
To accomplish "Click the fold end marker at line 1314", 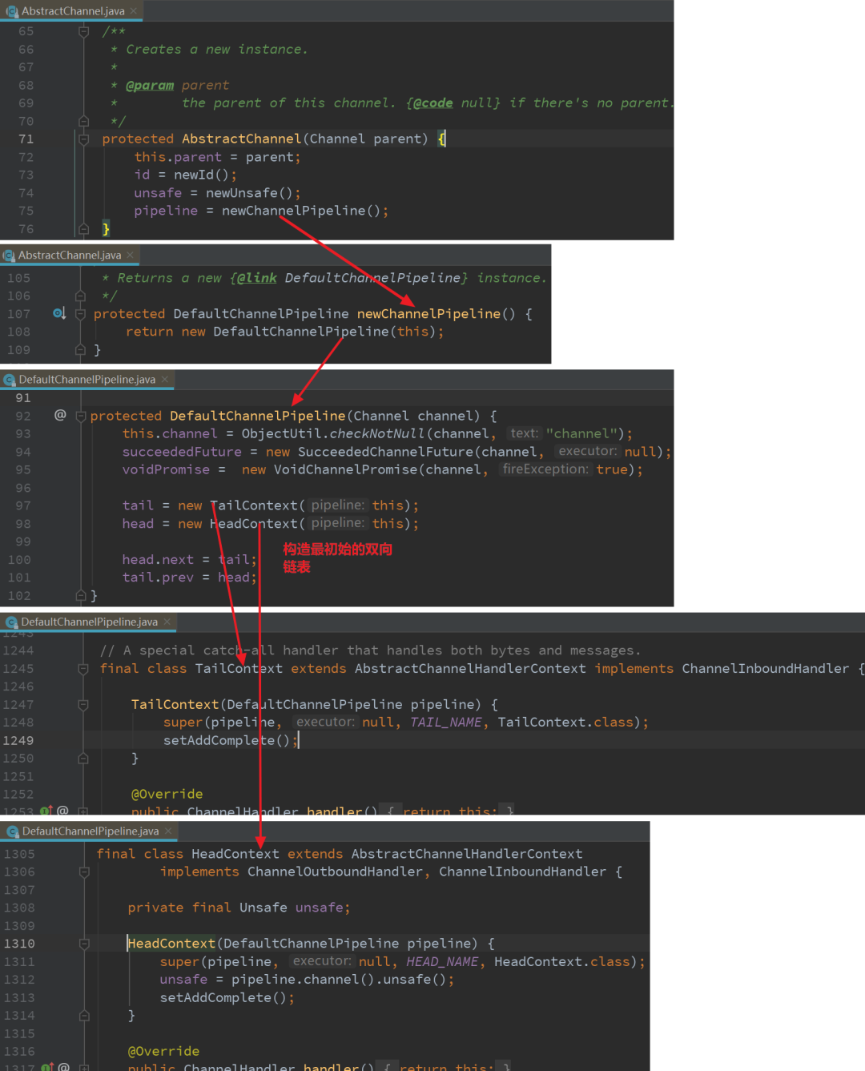I will [x=84, y=1016].
